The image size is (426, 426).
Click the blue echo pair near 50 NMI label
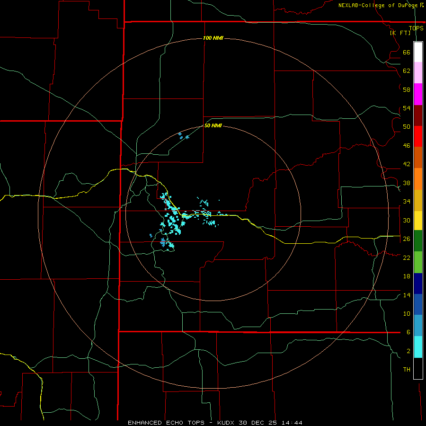(184, 136)
